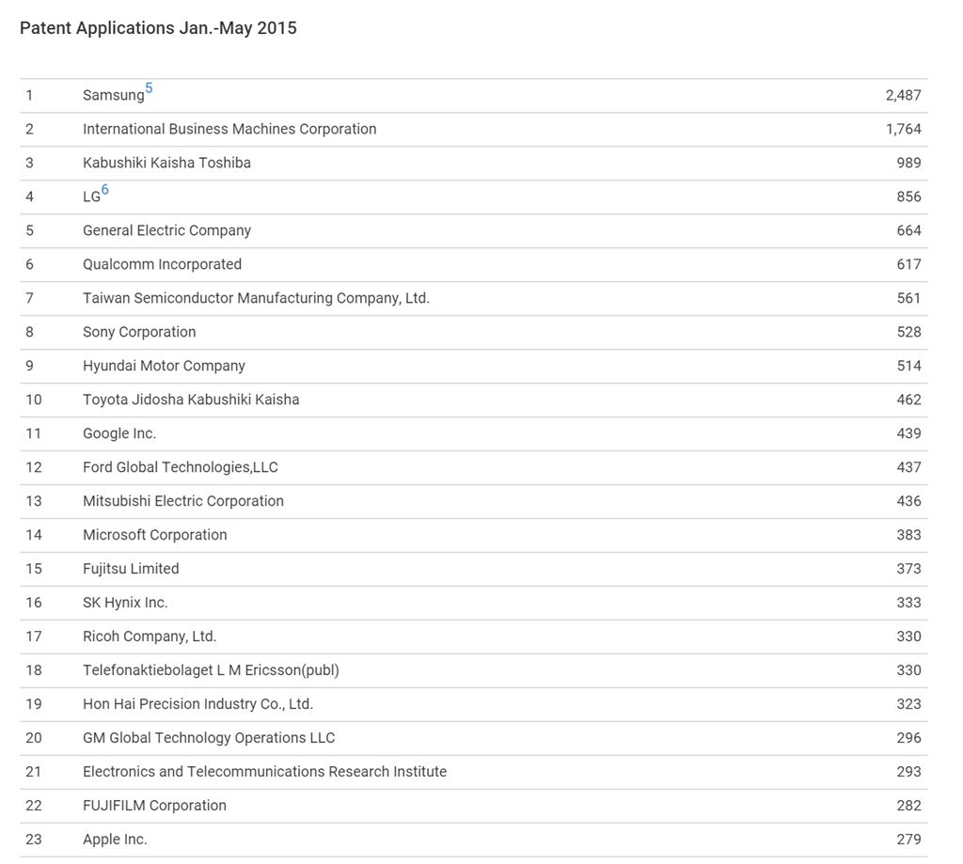Screen dimensions: 963x864
Task: Select 'Hon Hai Precision Industry Co., Ltd.'
Action: point(197,704)
